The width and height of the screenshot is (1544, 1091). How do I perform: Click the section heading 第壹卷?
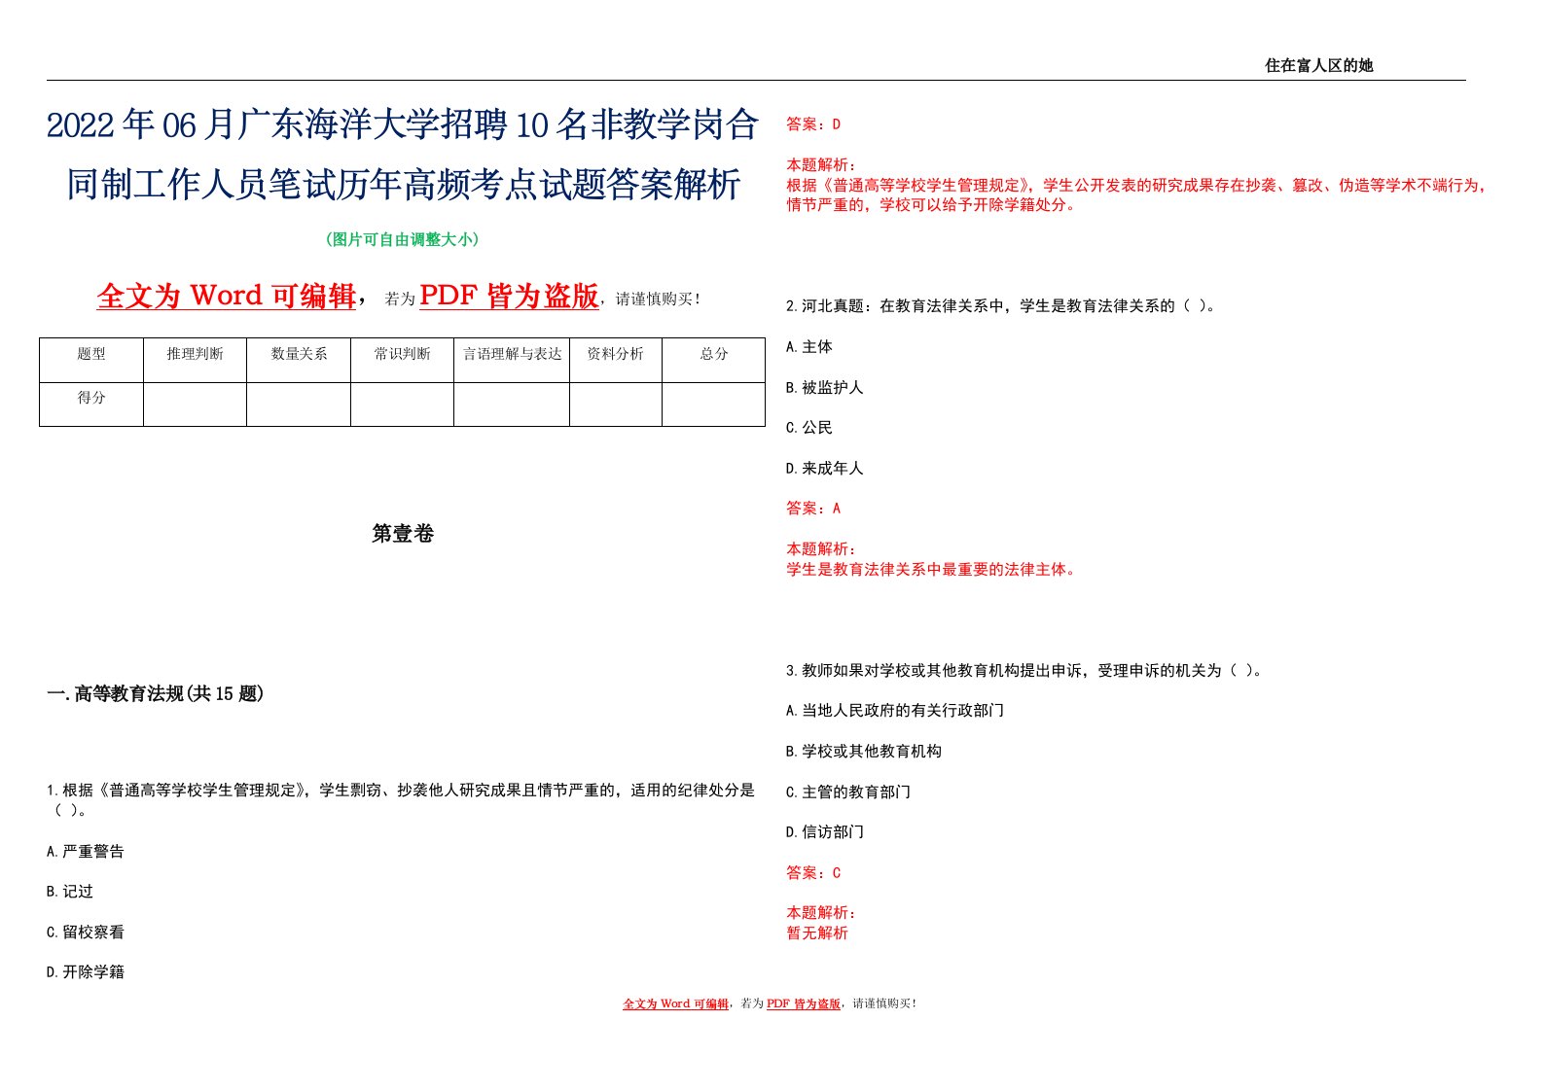403,534
